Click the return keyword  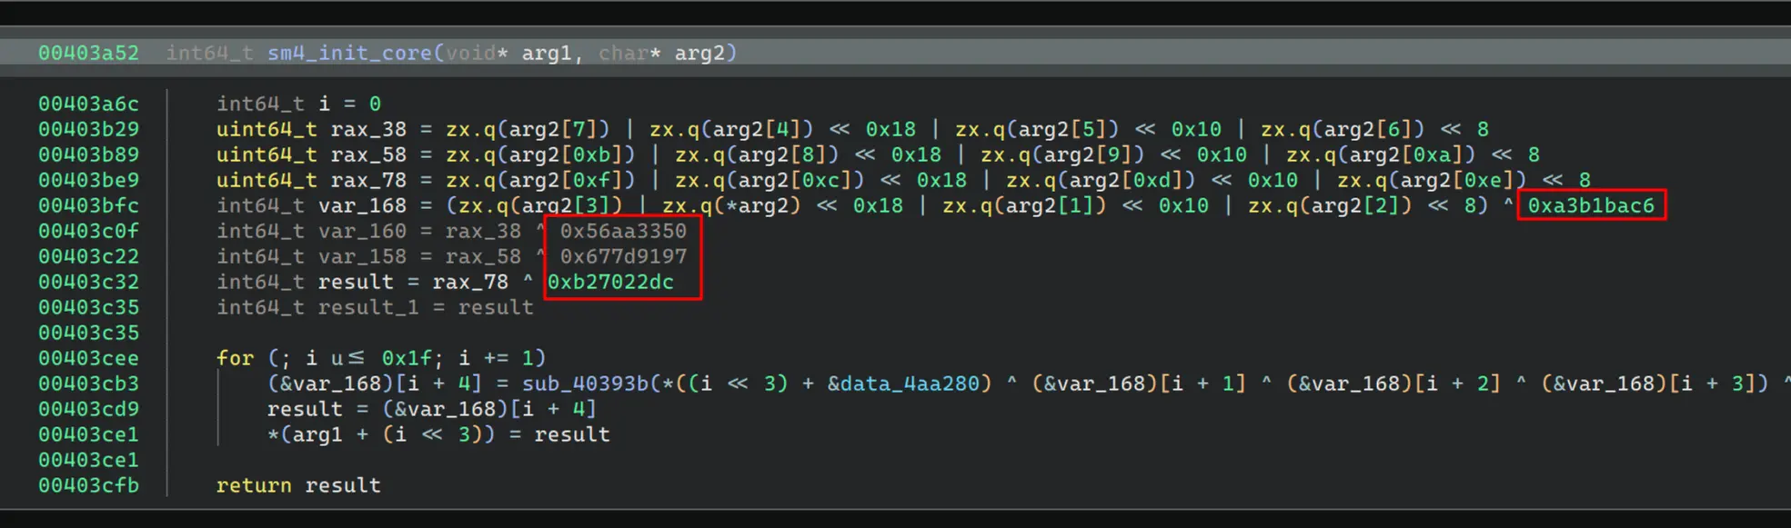[254, 485]
